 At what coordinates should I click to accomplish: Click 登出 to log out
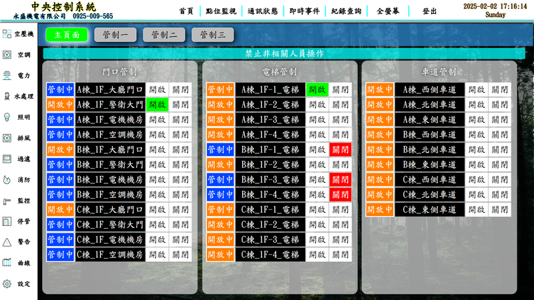[429, 11]
